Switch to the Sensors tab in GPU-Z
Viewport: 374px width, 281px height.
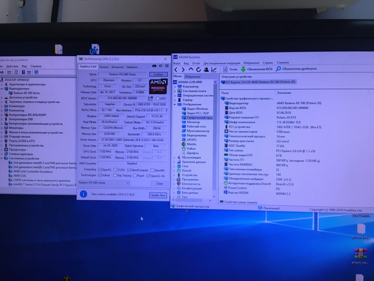(104, 67)
